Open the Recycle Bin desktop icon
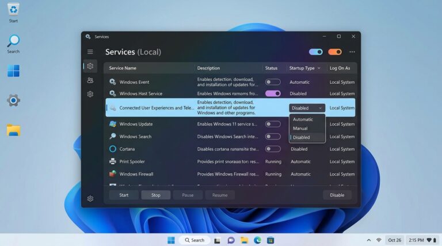Screen dimensions: 442x246 tap(13, 10)
